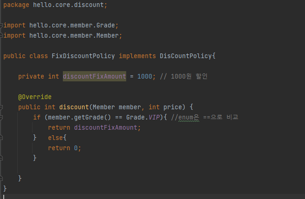Image resolution: width=305 pixels, height=199 pixels.
Task: Click 'int' in the field declaration
Action: point(54,77)
